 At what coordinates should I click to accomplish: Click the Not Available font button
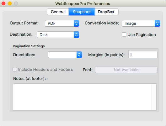(x=126, y=70)
